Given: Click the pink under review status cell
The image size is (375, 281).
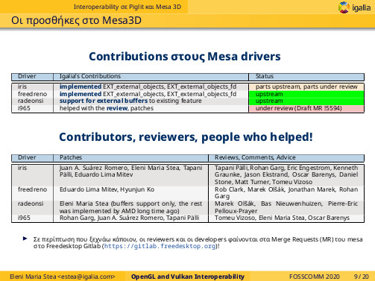Looking at the screenshot, I should pyautogui.click(x=306, y=108).
